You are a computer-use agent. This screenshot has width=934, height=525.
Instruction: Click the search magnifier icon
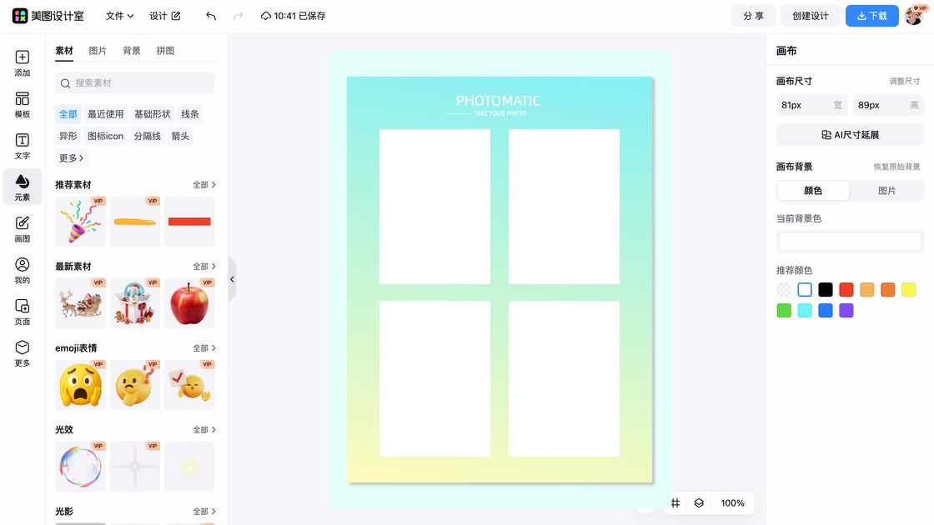pos(66,83)
